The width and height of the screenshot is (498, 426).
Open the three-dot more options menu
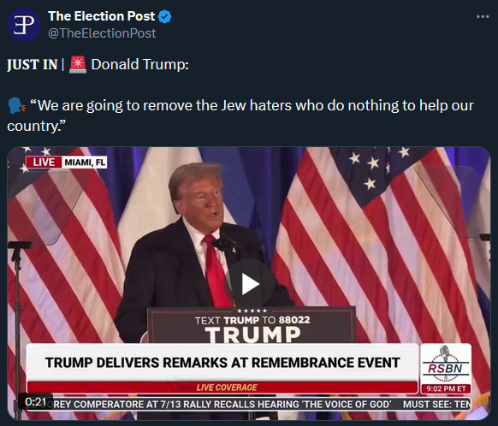[x=483, y=16]
